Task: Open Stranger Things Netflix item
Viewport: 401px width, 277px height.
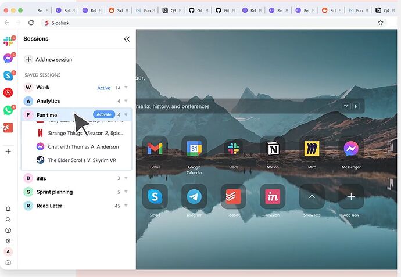Action: (x=80, y=133)
